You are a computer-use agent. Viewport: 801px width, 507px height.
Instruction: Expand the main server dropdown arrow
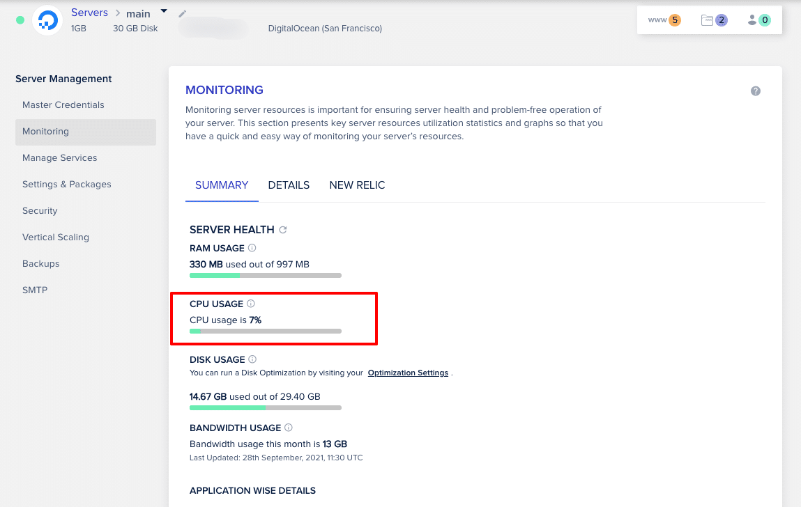click(164, 10)
